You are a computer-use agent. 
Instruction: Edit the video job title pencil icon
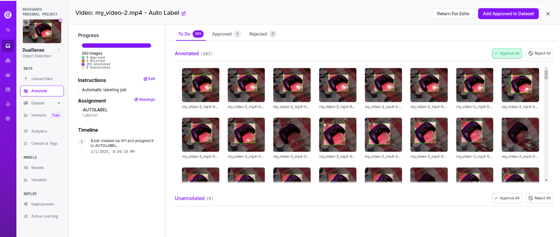[184, 13]
